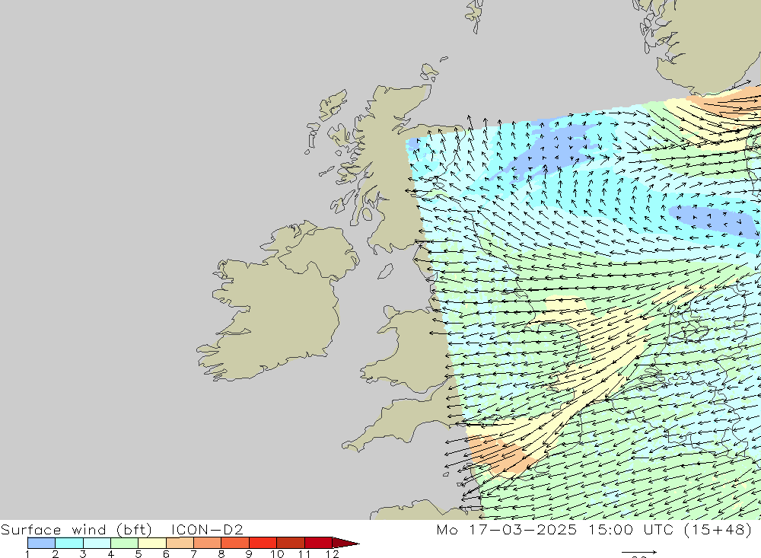Image resolution: width=761 pixels, height=558 pixels.
Task: Click the 'ICON-D2' model label
Action: click(x=207, y=529)
